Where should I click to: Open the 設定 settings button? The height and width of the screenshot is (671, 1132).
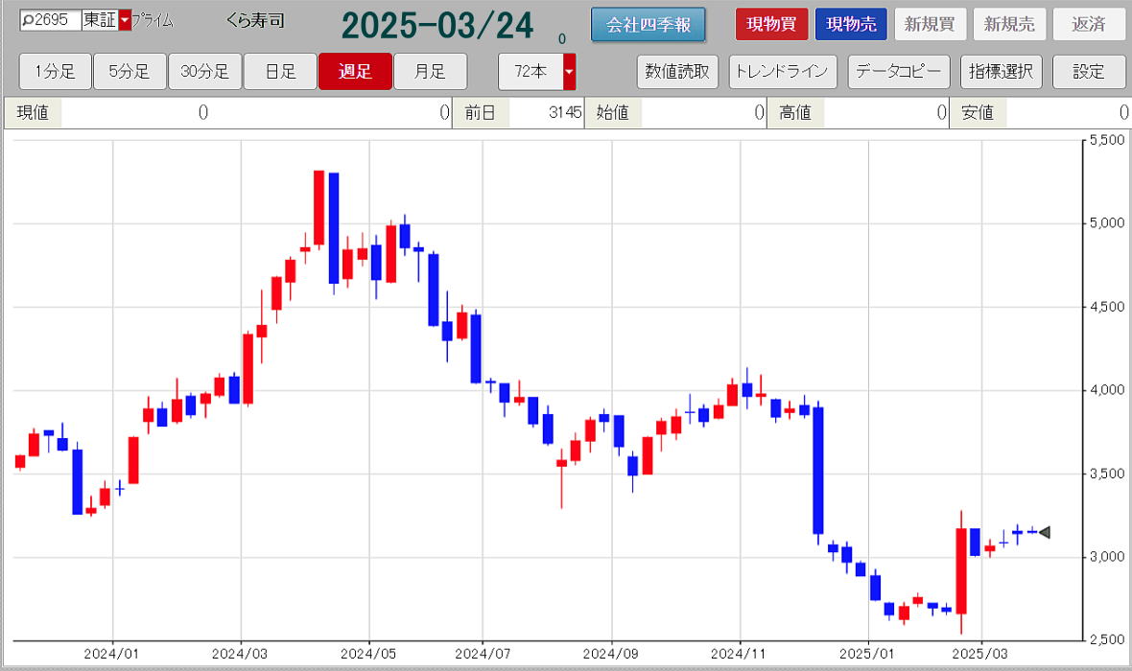point(1089,72)
